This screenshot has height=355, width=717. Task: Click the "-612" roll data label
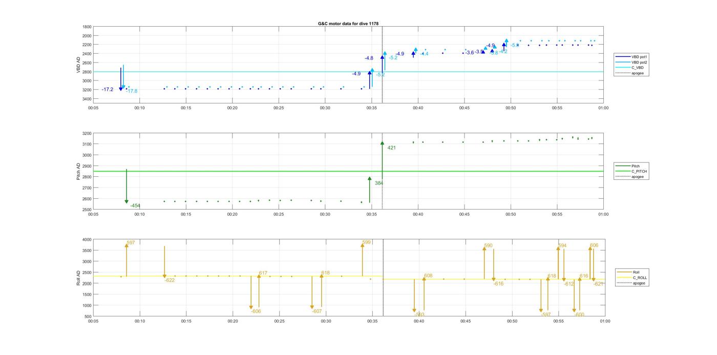click(x=569, y=284)
